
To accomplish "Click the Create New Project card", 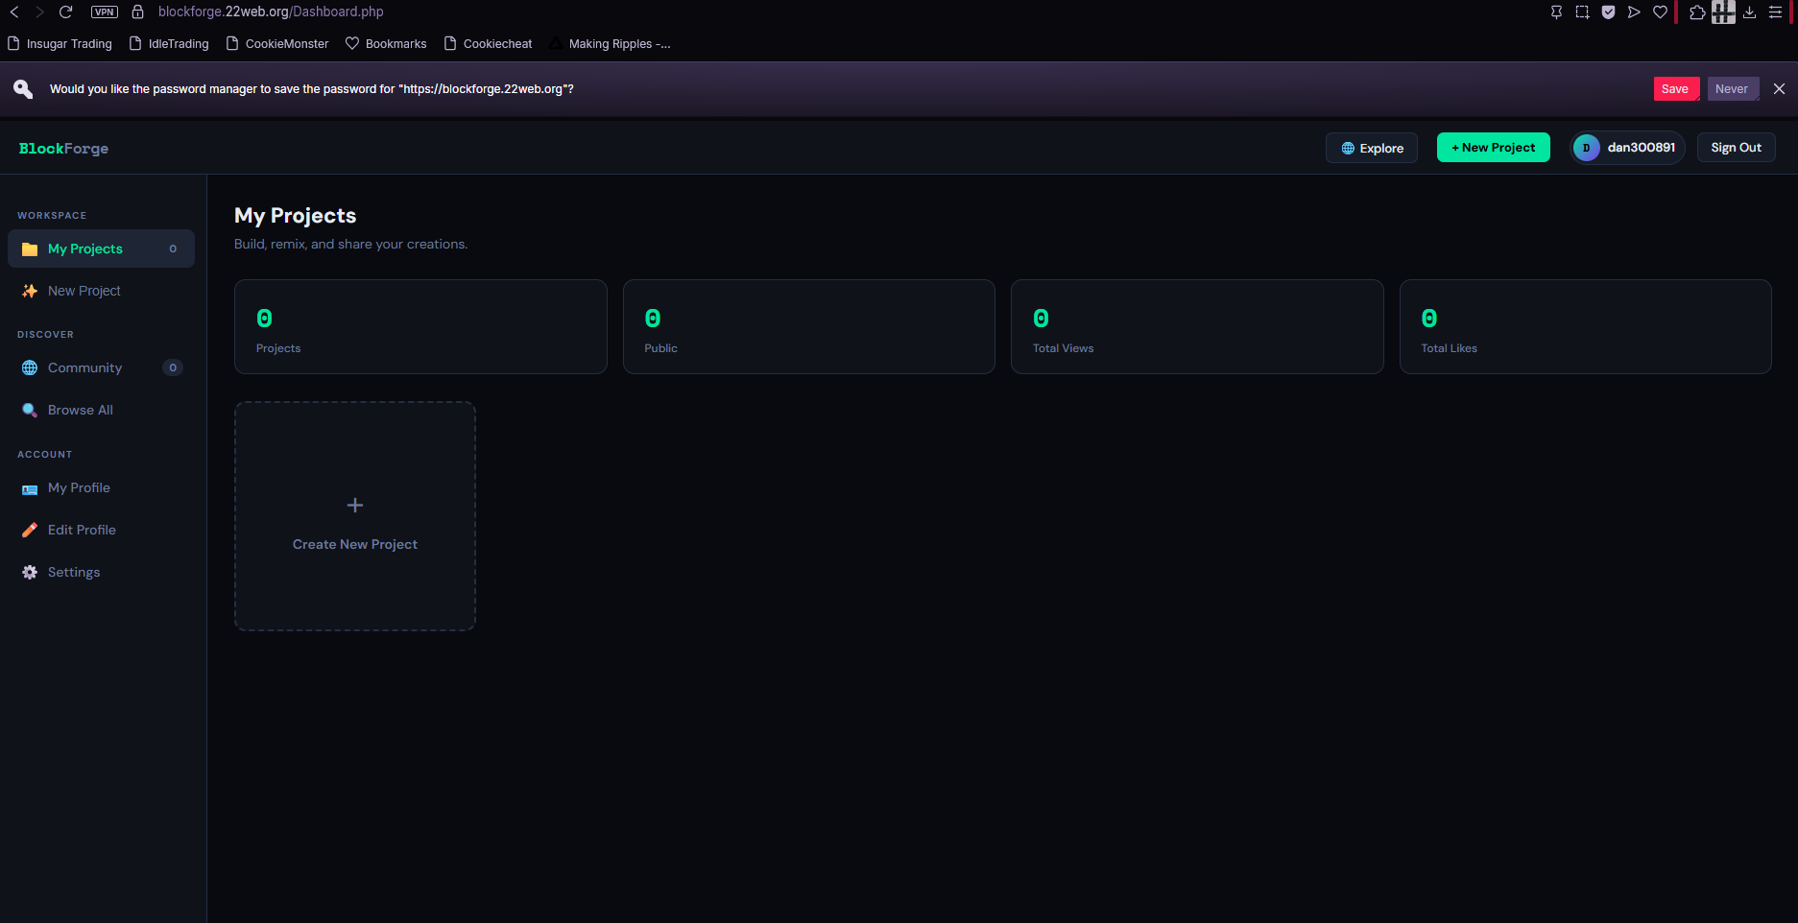I will pos(355,516).
